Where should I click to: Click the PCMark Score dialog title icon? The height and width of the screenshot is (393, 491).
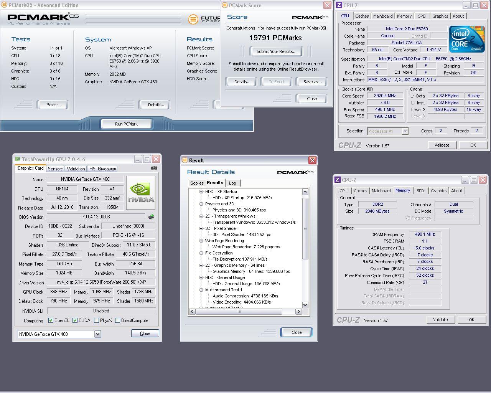click(x=225, y=5)
